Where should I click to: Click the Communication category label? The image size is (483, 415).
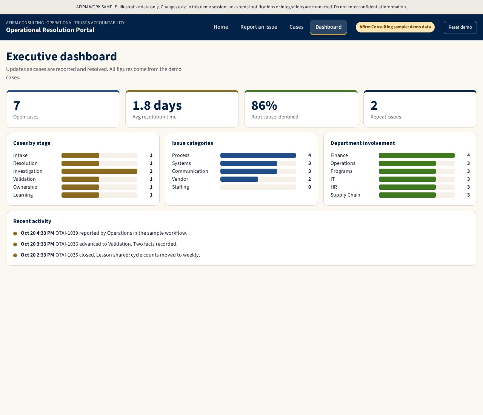coord(190,171)
